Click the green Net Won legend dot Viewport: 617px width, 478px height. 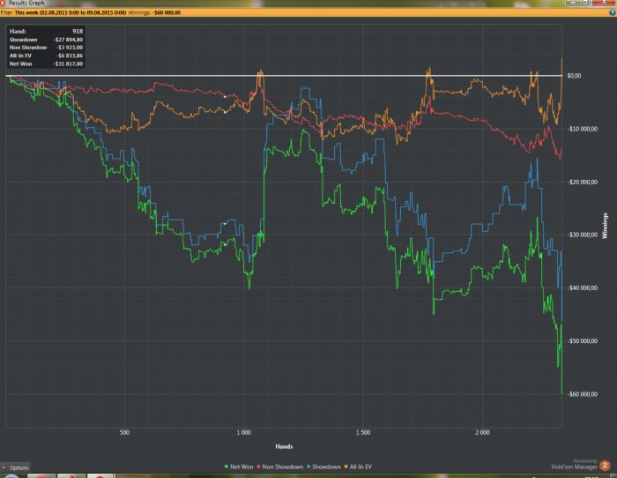point(227,467)
